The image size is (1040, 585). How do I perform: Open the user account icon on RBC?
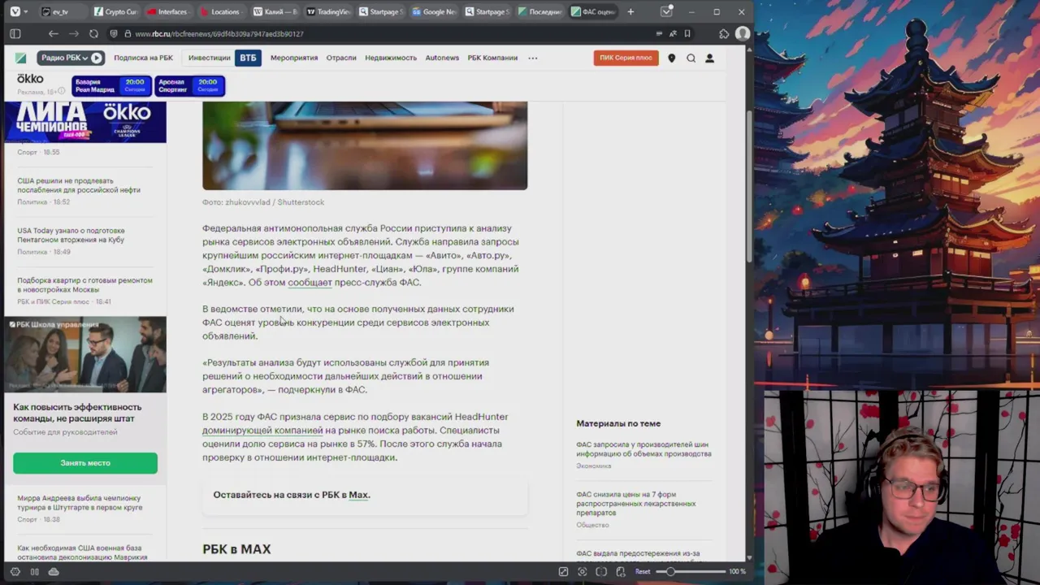(x=709, y=58)
